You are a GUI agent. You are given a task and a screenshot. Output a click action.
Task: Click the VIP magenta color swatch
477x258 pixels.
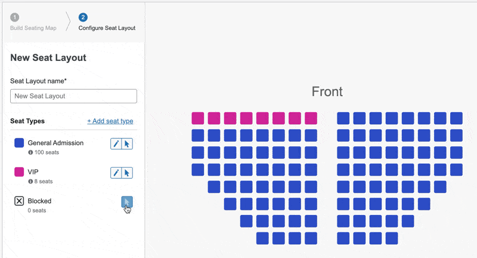click(x=19, y=172)
